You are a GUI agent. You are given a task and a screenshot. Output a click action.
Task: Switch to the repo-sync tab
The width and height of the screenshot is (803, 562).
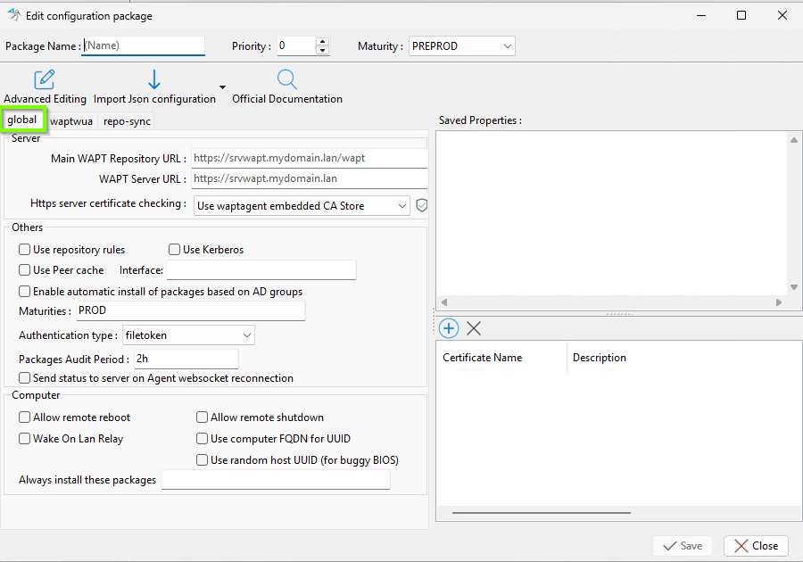click(127, 121)
